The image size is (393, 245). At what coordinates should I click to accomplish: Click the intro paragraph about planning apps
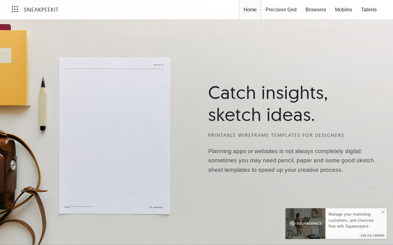(x=291, y=160)
